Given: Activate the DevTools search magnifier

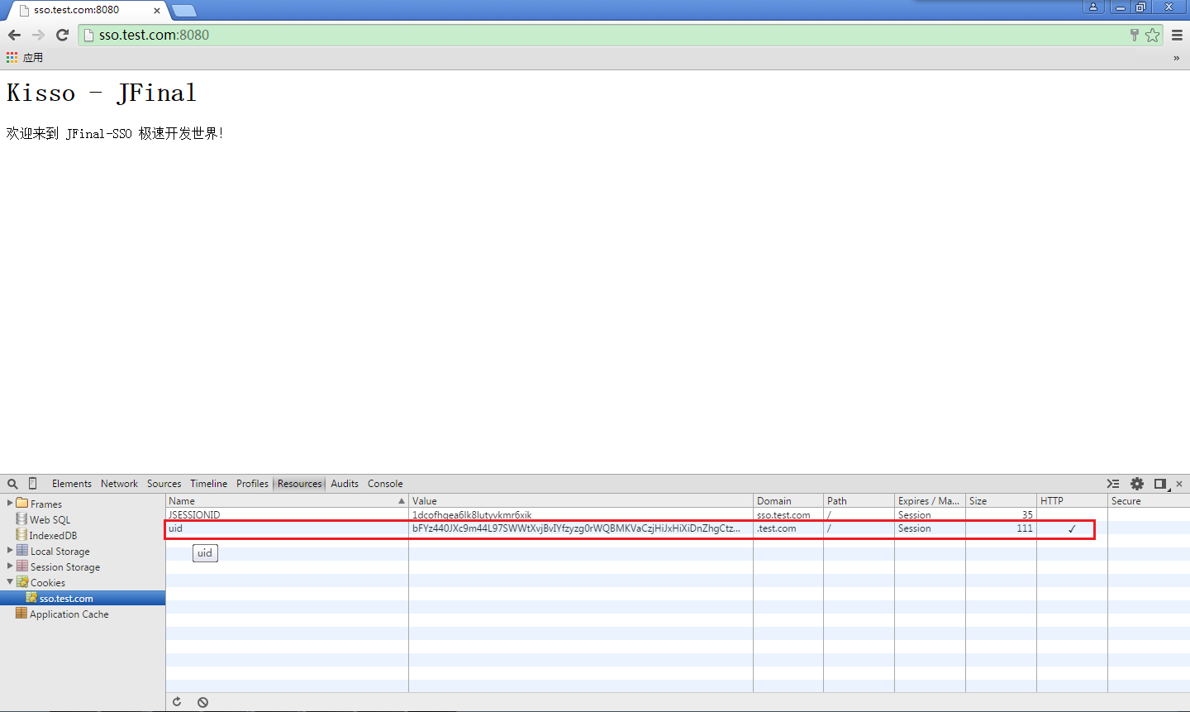Looking at the screenshot, I should (x=12, y=484).
